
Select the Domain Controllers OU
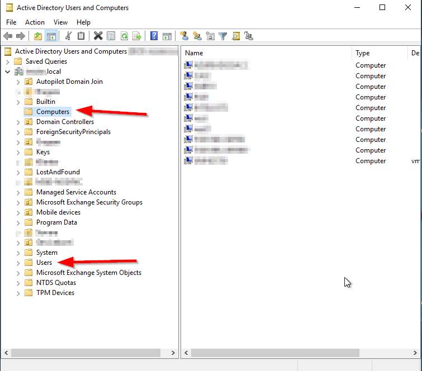[65, 122]
